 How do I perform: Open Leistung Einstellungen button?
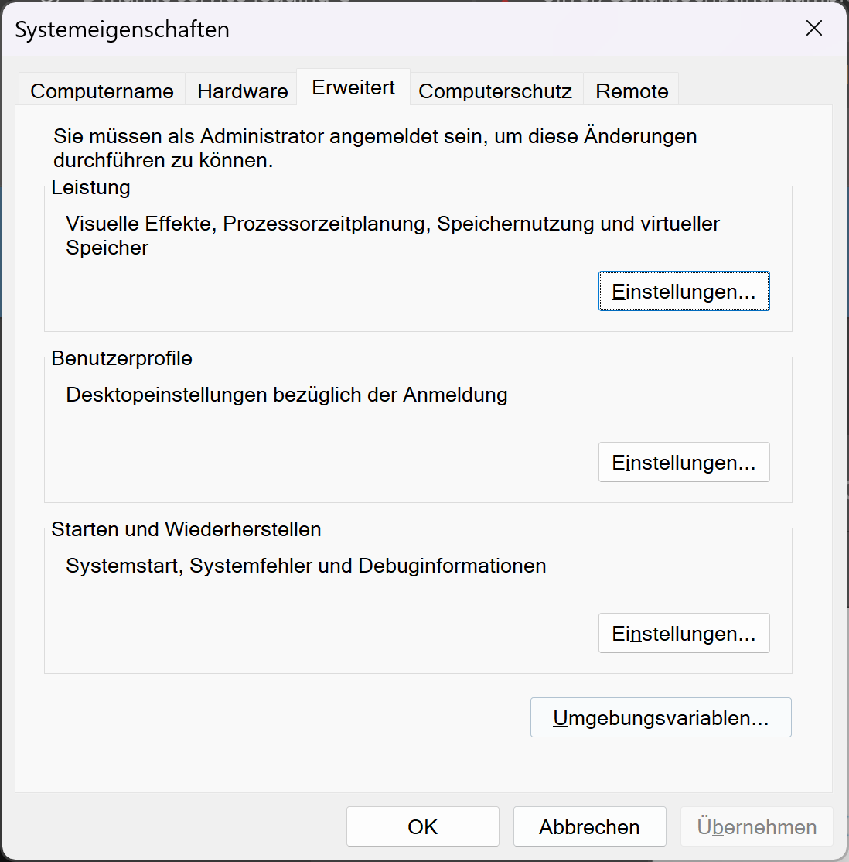coord(684,292)
